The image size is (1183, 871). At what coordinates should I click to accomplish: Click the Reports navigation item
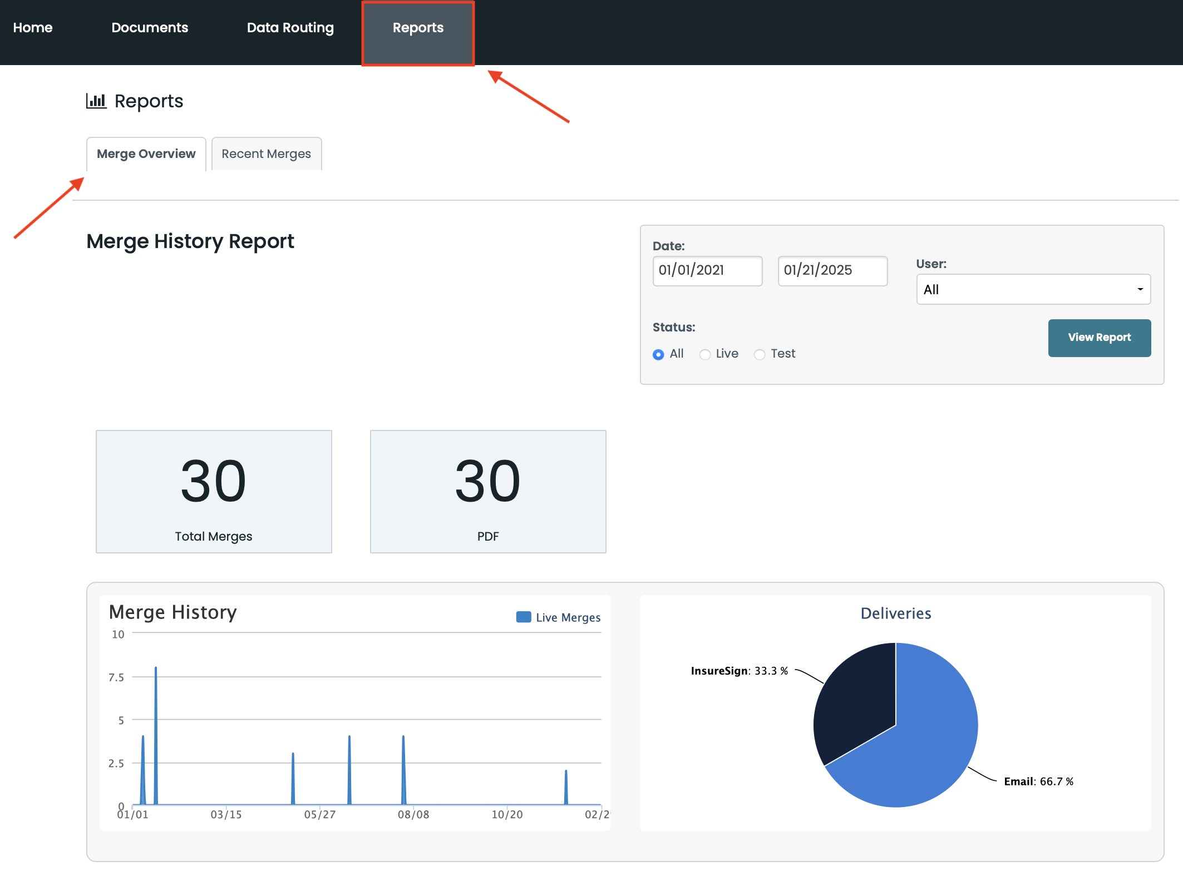click(x=418, y=28)
